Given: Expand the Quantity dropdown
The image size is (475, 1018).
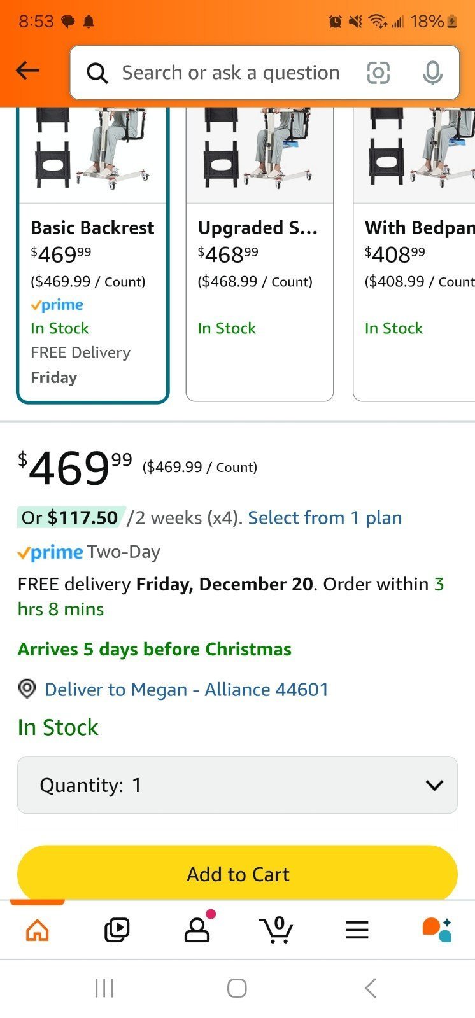Looking at the screenshot, I should click(237, 785).
